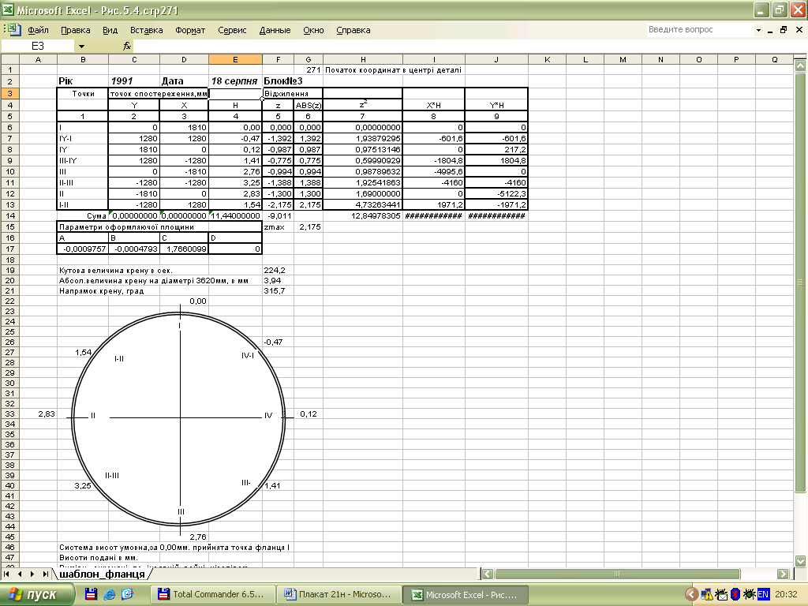Switch to Плакат 21н Word taskbar button
The width and height of the screenshot is (808, 606).
coord(338,594)
